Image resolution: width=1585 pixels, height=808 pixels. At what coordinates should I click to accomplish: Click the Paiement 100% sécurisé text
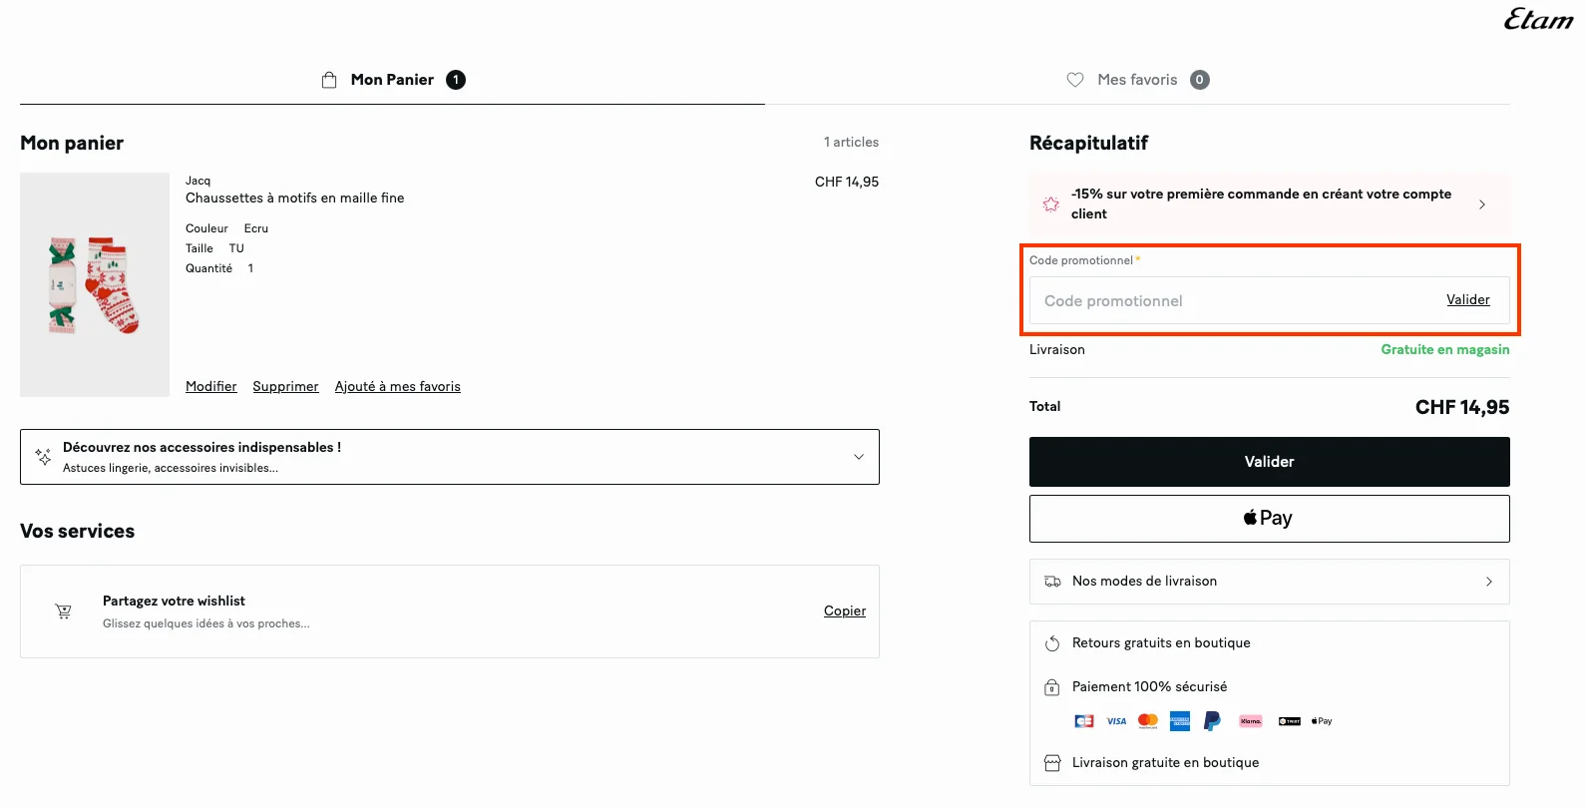coord(1150,687)
